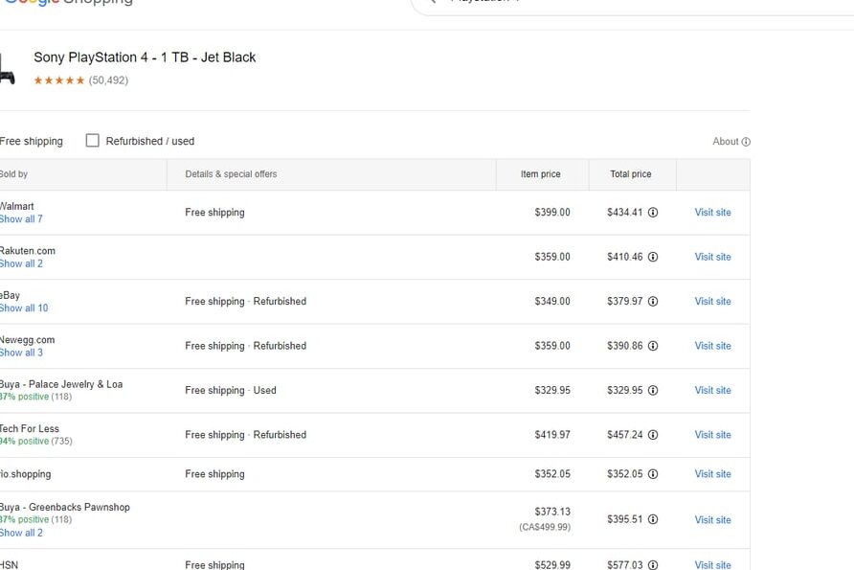Open the info icon beside eBay's $379.97 total
The height and width of the screenshot is (570, 854).
653,302
